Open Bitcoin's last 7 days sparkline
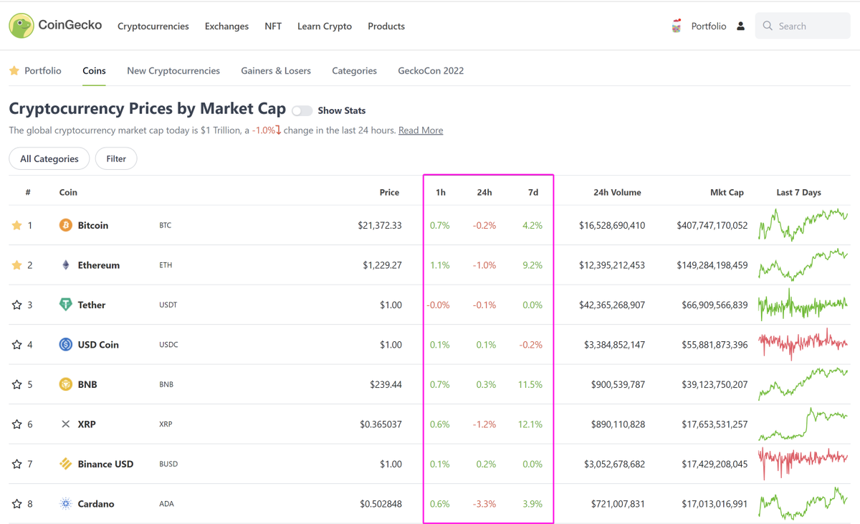The height and width of the screenshot is (524, 860). (803, 225)
